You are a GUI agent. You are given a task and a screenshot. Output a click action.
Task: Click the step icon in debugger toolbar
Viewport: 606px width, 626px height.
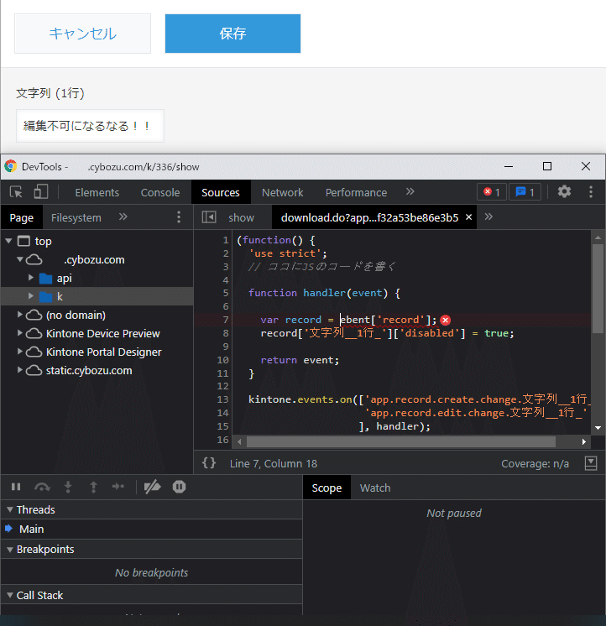pos(118,487)
